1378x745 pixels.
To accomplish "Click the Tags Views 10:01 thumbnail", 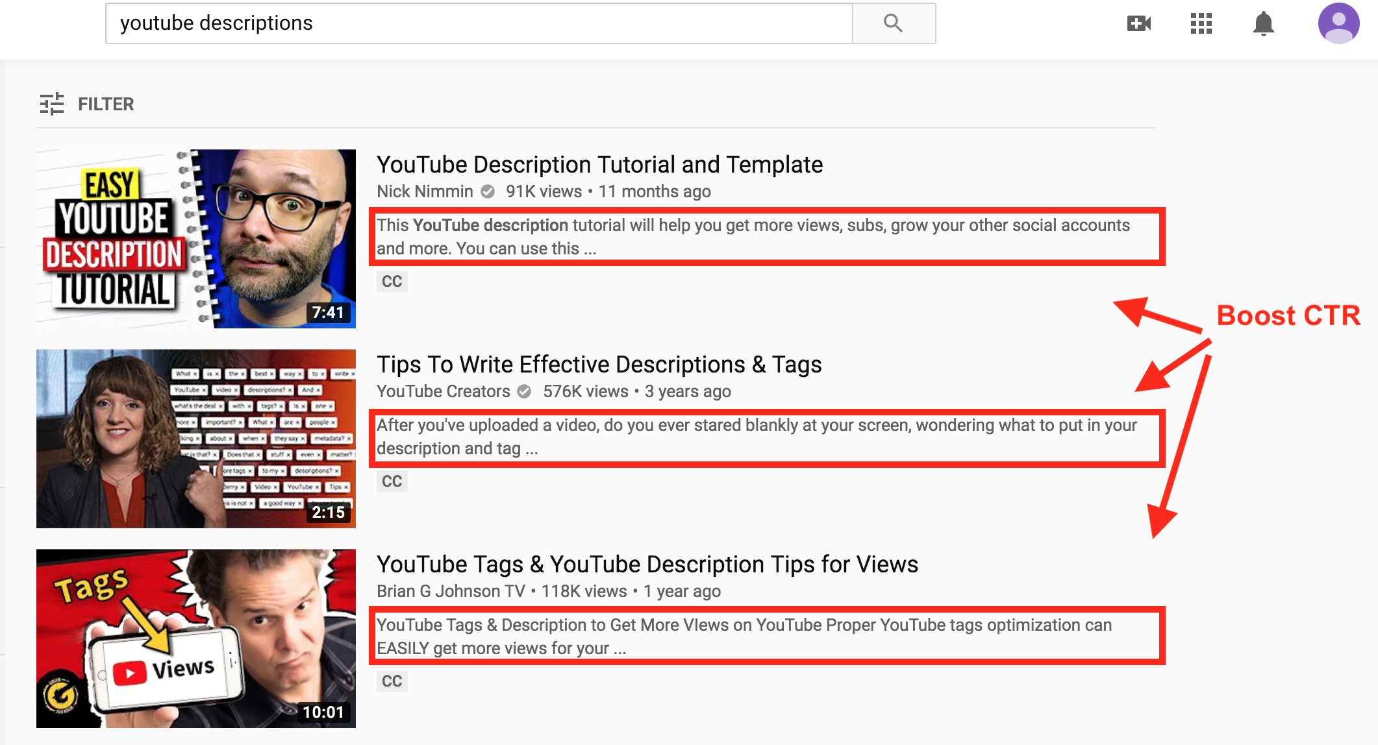I will coord(196,639).
